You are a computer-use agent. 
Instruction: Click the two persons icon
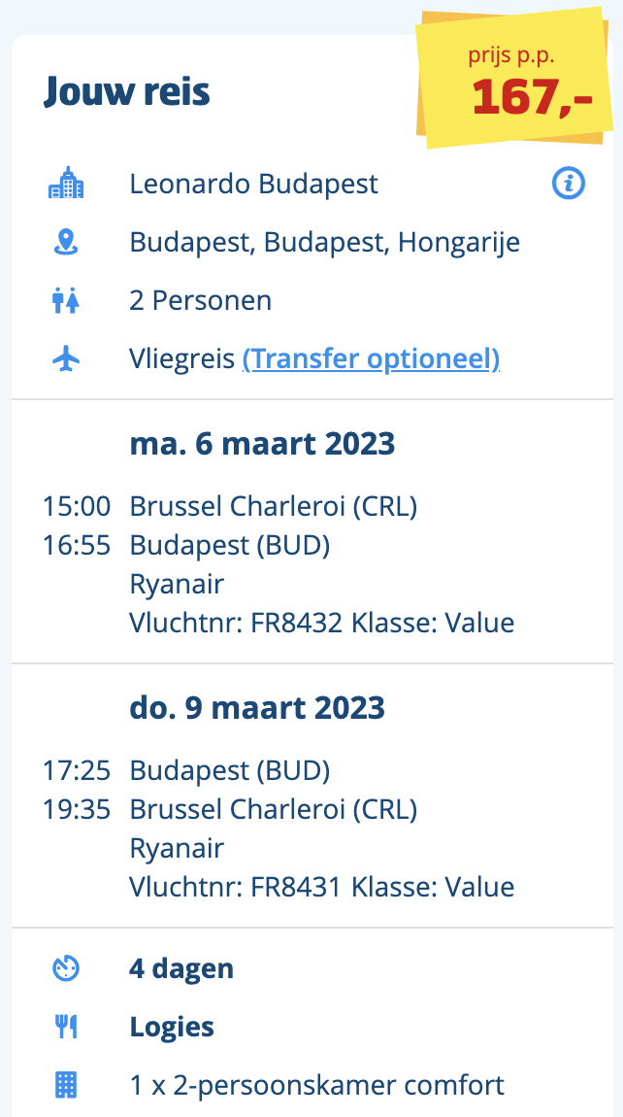(66, 301)
